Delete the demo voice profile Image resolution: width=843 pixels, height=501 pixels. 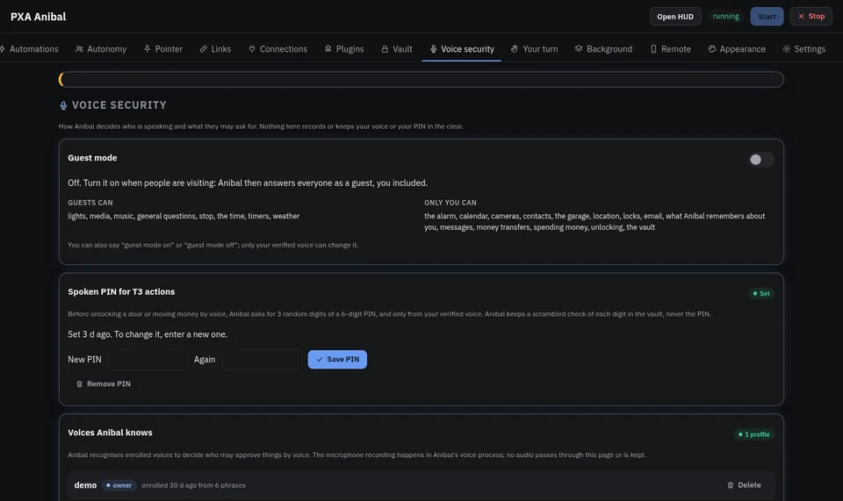pyautogui.click(x=744, y=485)
